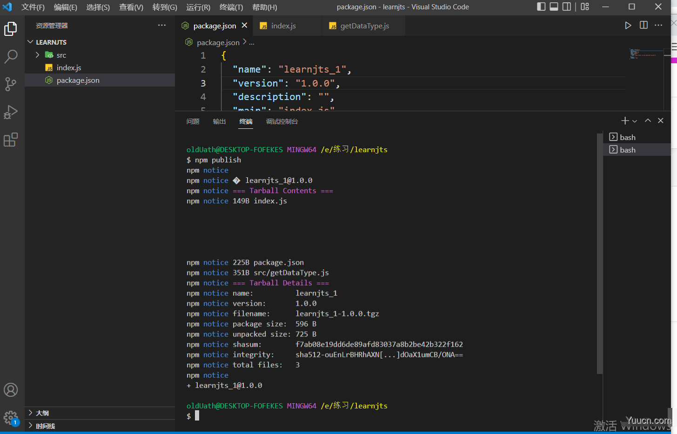Screen dimensions: 677x434
Task: Collapse the LEARNJTS folder section
Action: 100,42
